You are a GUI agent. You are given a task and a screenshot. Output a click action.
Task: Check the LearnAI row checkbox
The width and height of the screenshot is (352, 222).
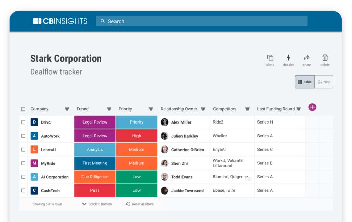[23, 149]
